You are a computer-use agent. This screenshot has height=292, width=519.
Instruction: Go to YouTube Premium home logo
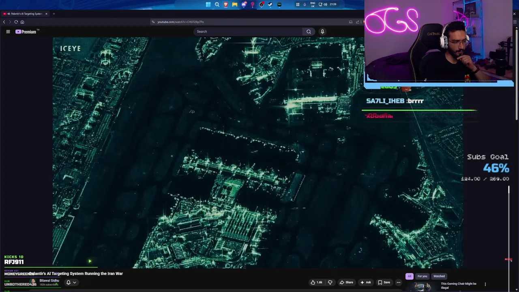coord(27,32)
